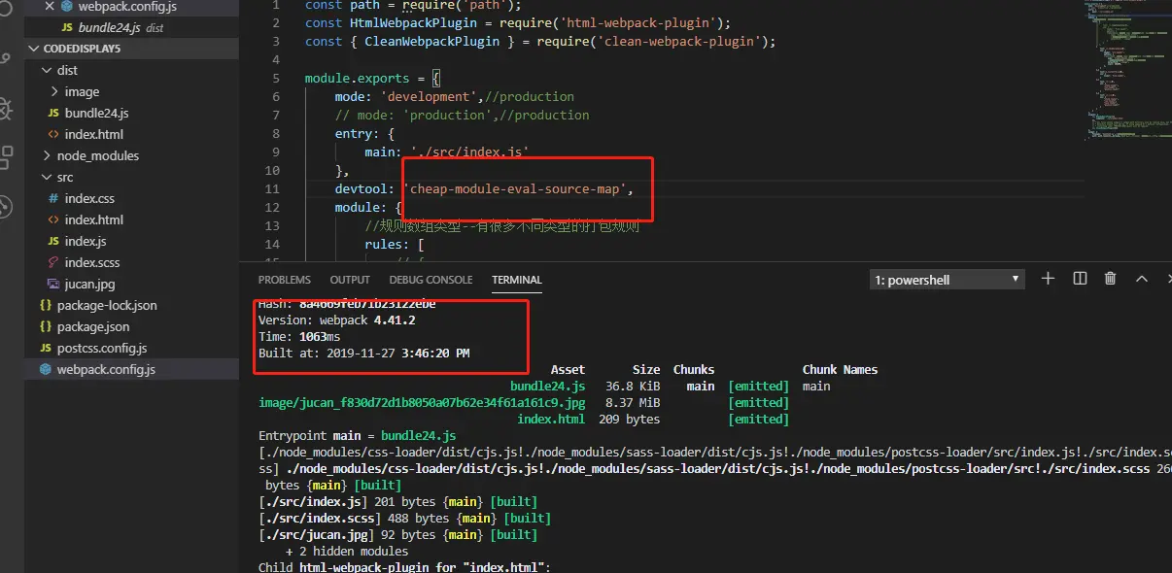
Task: Click 'Entrypoint main = bundle24.js' line
Action: tap(357, 435)
